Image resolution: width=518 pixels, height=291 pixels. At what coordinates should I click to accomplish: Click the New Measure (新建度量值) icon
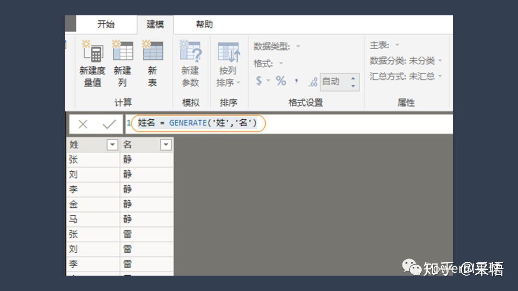click(x=93, y=52)
